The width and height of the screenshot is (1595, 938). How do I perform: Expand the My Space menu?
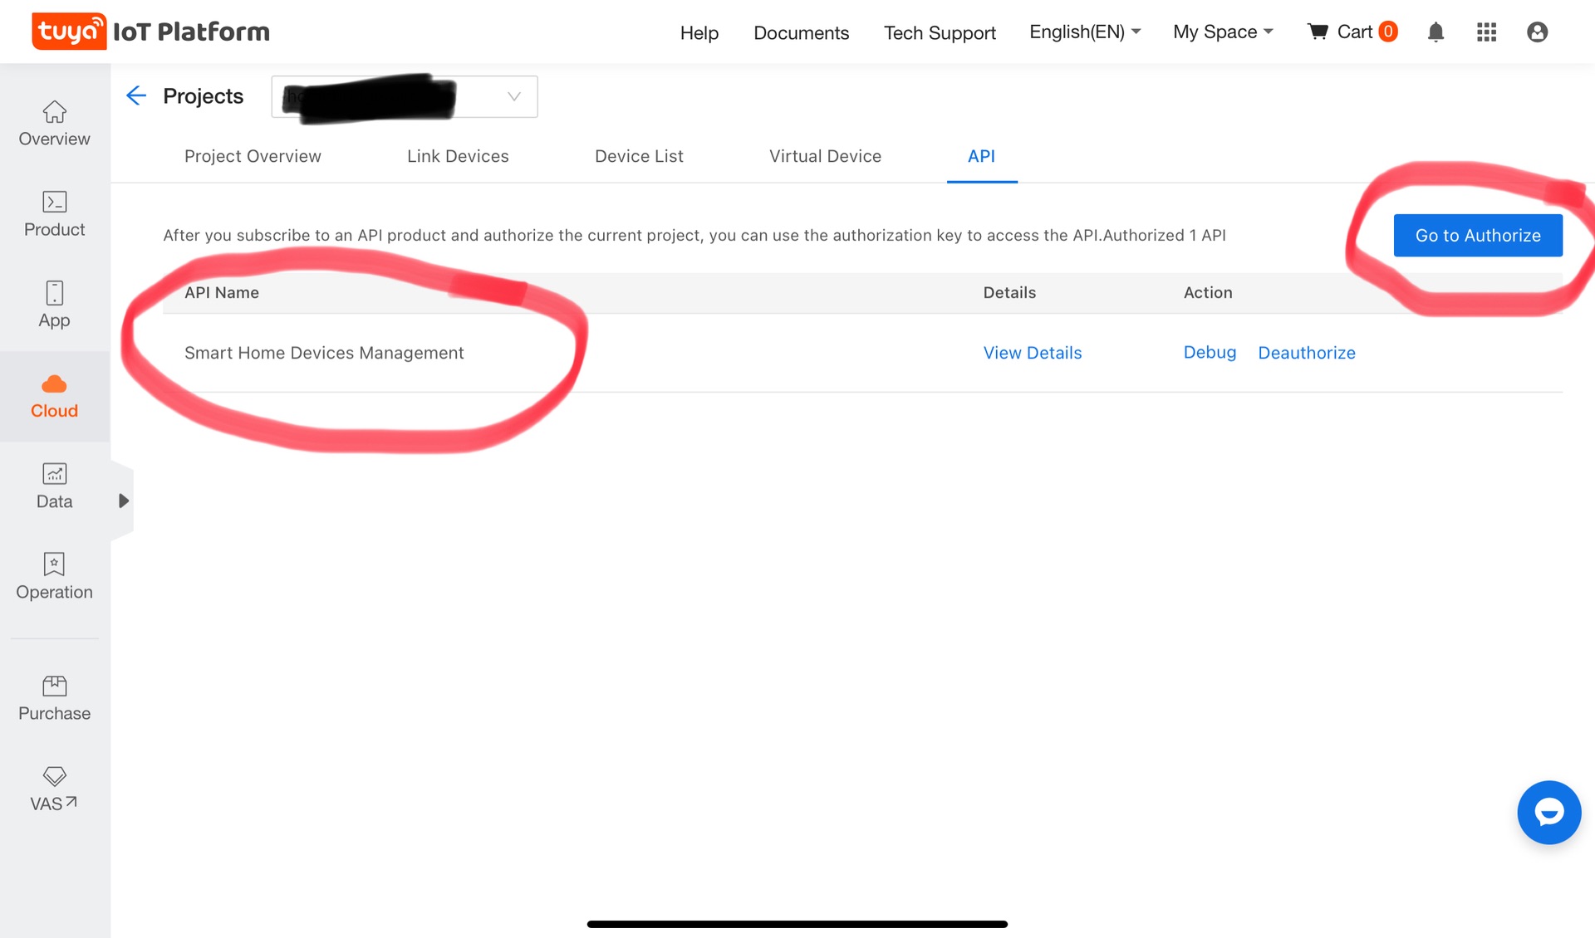(1222, 32)
